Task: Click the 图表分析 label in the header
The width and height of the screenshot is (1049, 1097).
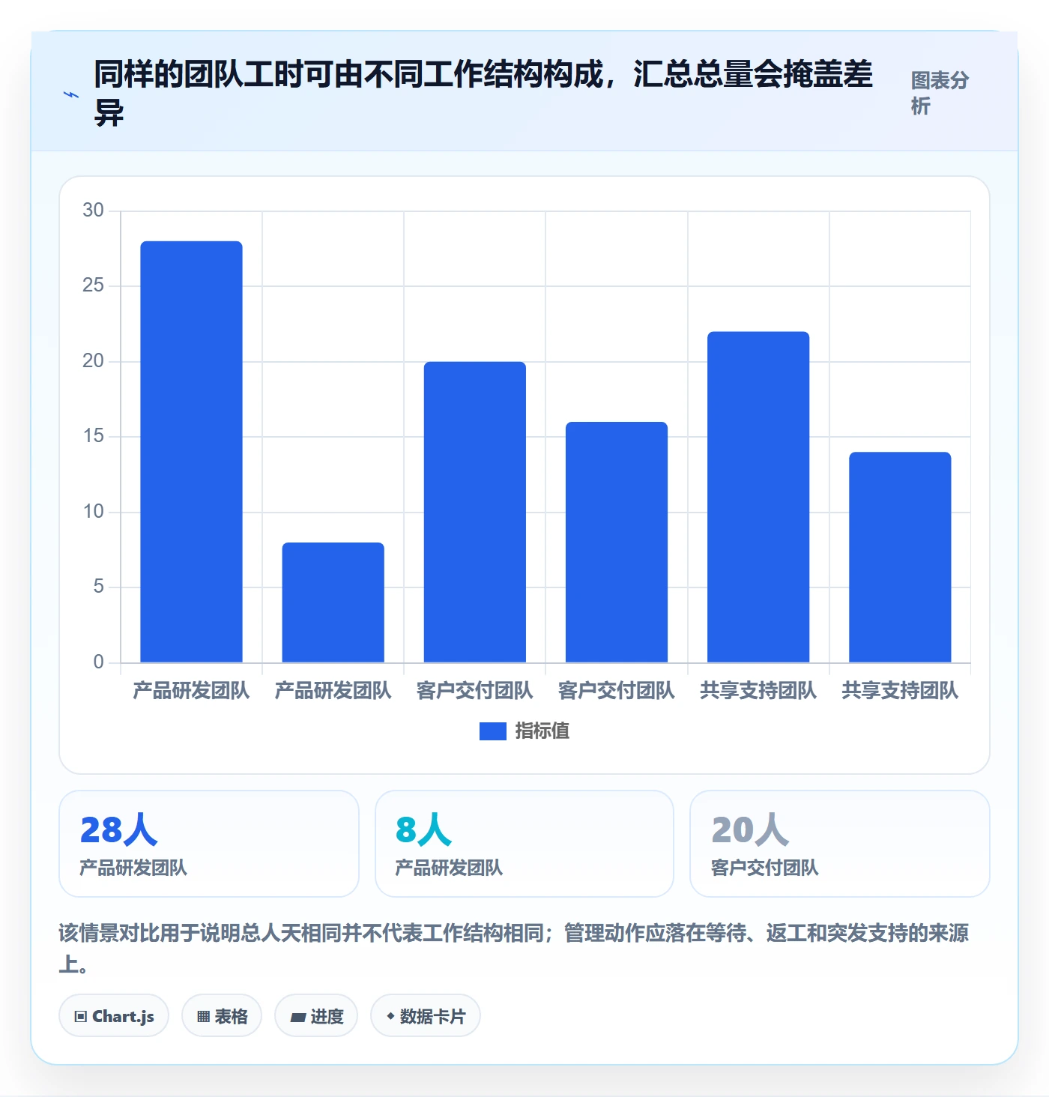Action: click(x=940, y=93)
